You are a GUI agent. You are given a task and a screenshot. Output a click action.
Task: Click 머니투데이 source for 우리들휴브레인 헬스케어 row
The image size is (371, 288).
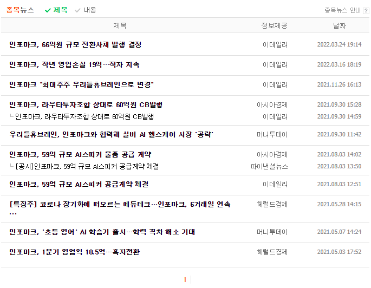272,135
